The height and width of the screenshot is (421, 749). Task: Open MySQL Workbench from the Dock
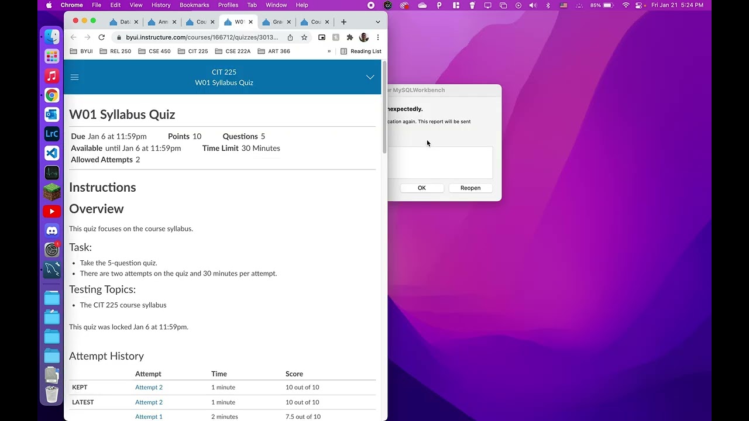[52, 270]
